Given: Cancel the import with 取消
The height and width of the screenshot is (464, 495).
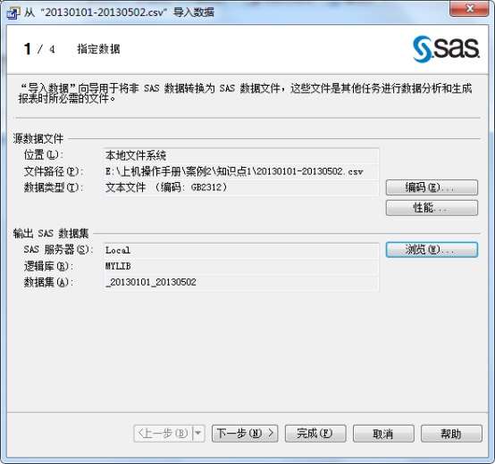Looking at the screenshot, I should 383,434.
